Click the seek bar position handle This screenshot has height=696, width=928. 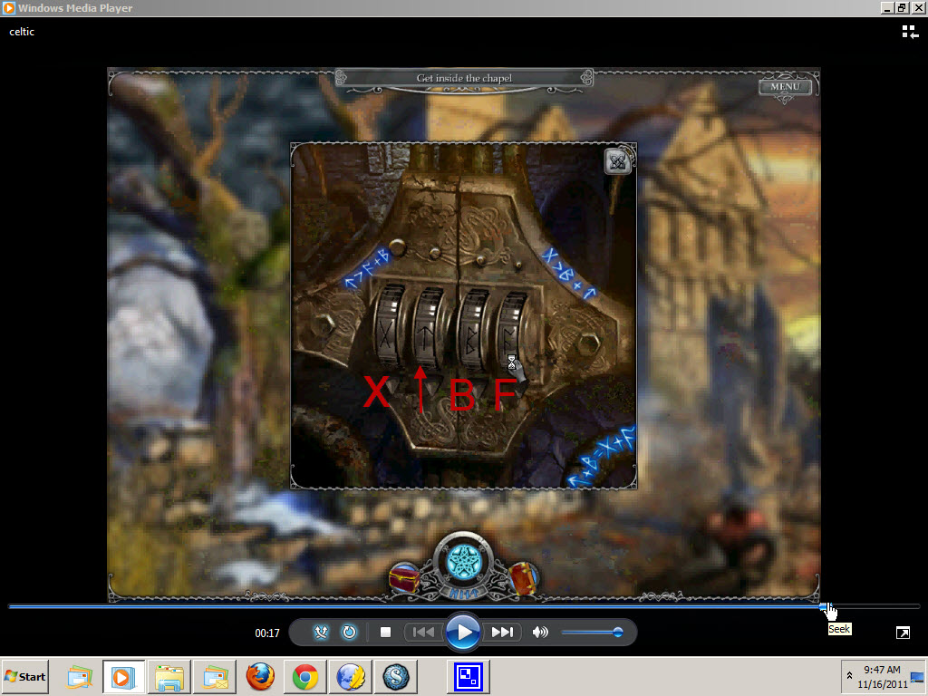(824, 606)
